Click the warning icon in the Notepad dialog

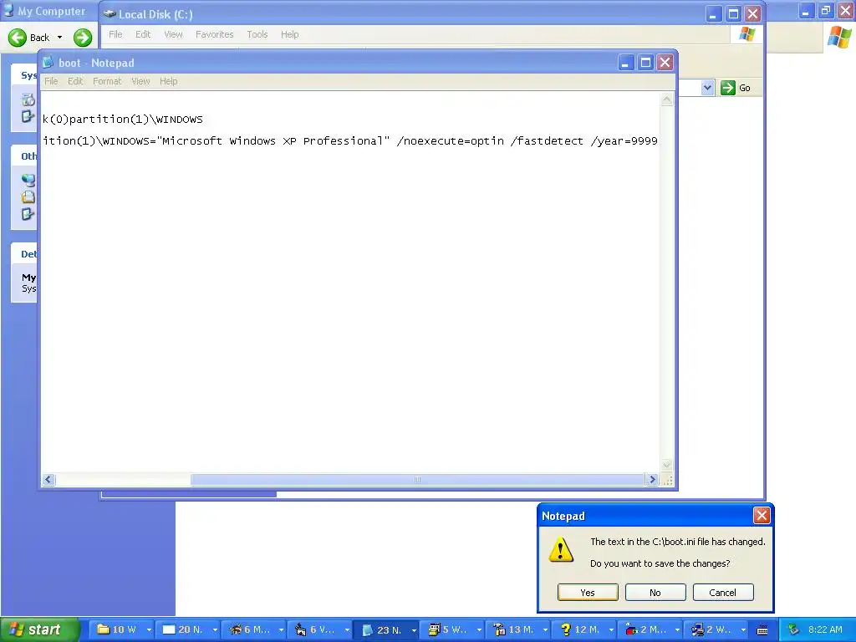click(561, 549)
